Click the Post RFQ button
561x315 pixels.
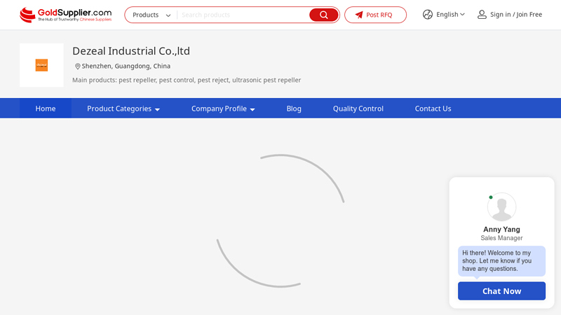(375, 15)
